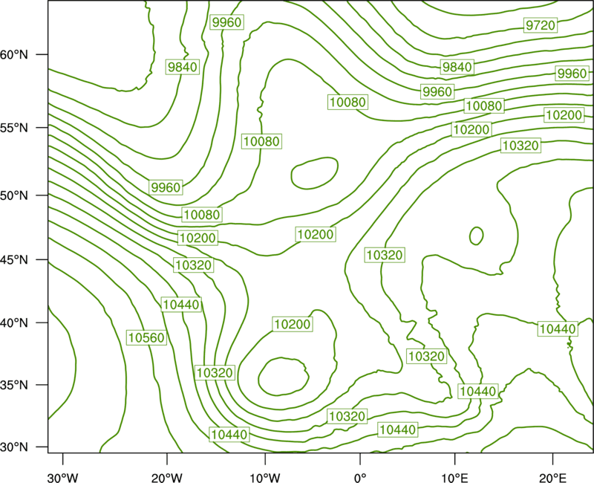Click the 30°N latitude axis label

14,447
